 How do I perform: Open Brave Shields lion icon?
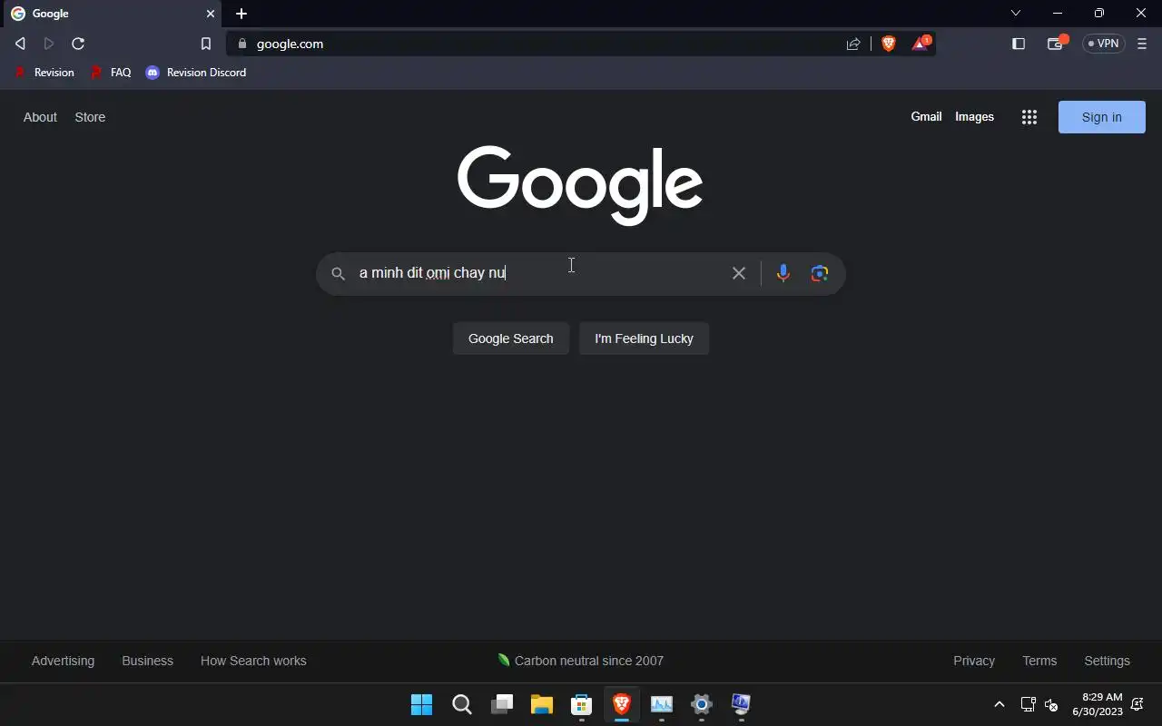pos(889,44)
